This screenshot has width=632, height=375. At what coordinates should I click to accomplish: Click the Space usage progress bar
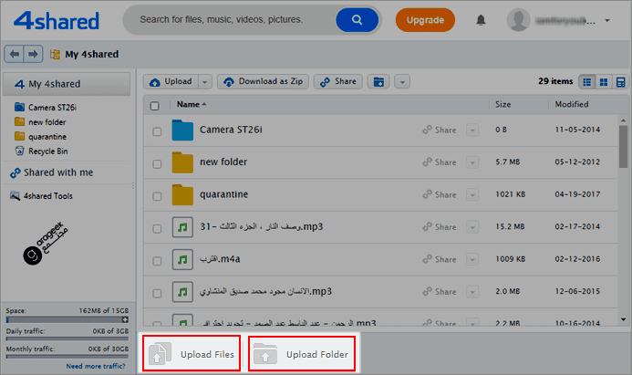[67, 319]
